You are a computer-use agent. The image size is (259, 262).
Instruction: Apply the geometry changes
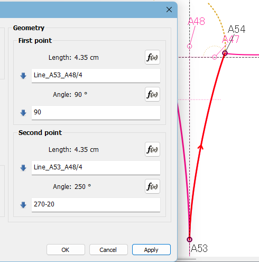point(151,250)
